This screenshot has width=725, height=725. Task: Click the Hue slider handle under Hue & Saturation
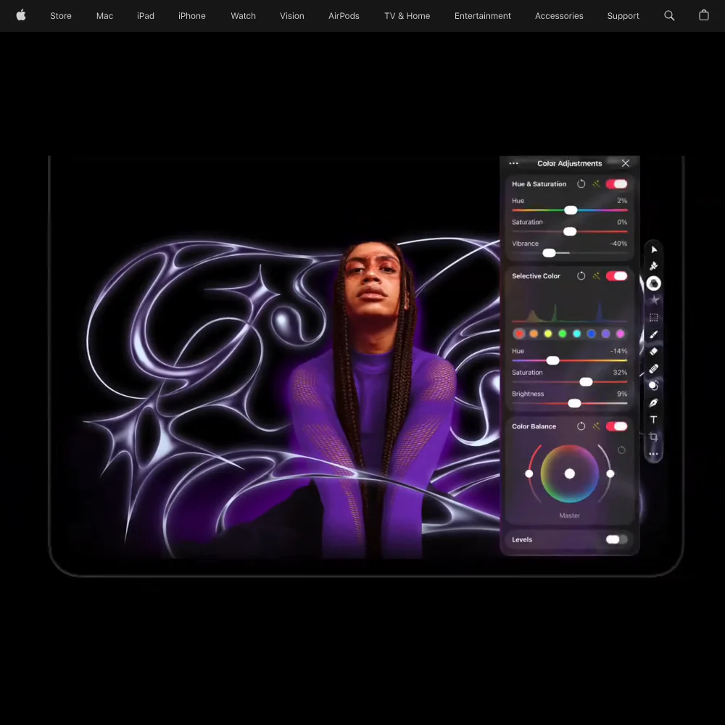[571, 210]
